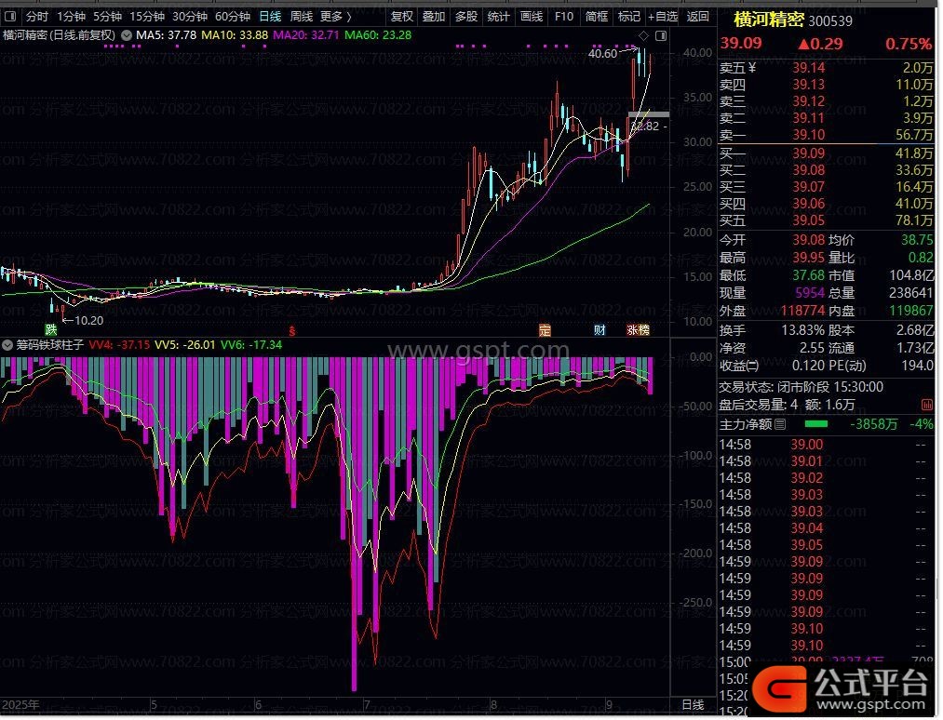
Task: Expand the MA indicator settings arrow
Action: 127,35
